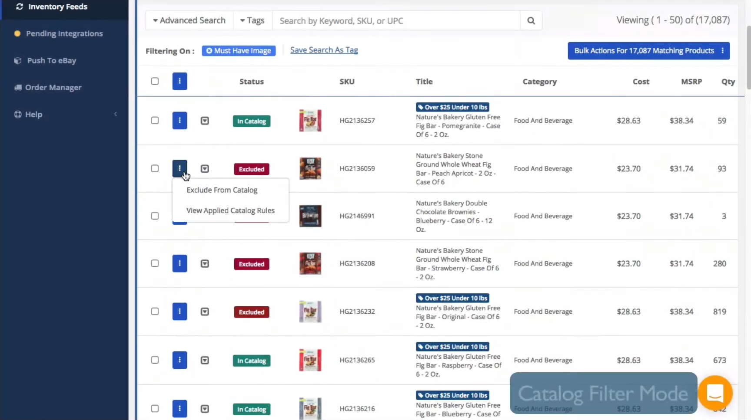Sort by Status column header
The image size is (751, 420).
pyautogui.click(x=252, y=82)
